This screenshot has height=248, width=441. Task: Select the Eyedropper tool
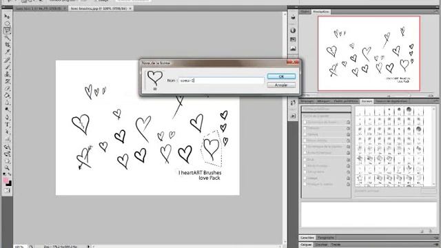pos(7,52)
